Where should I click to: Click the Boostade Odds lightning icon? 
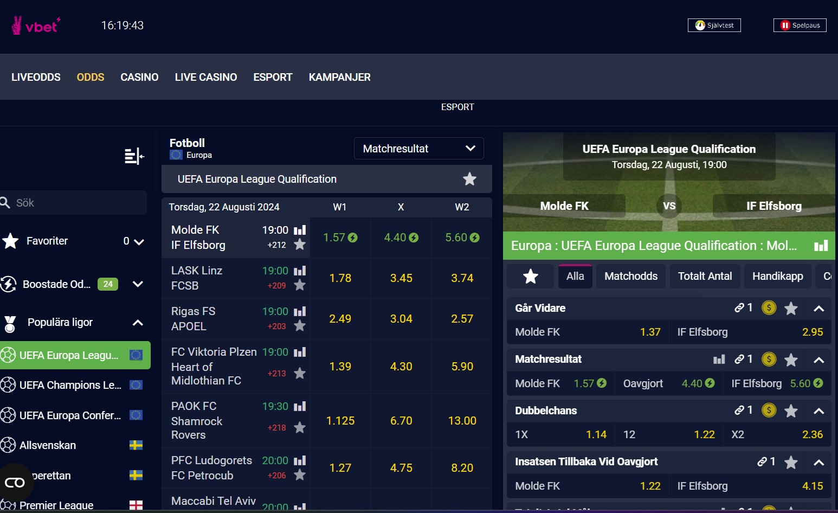[9, 284]
